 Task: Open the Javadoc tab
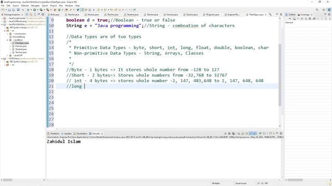pyautogui.click(x=67, y=133)
